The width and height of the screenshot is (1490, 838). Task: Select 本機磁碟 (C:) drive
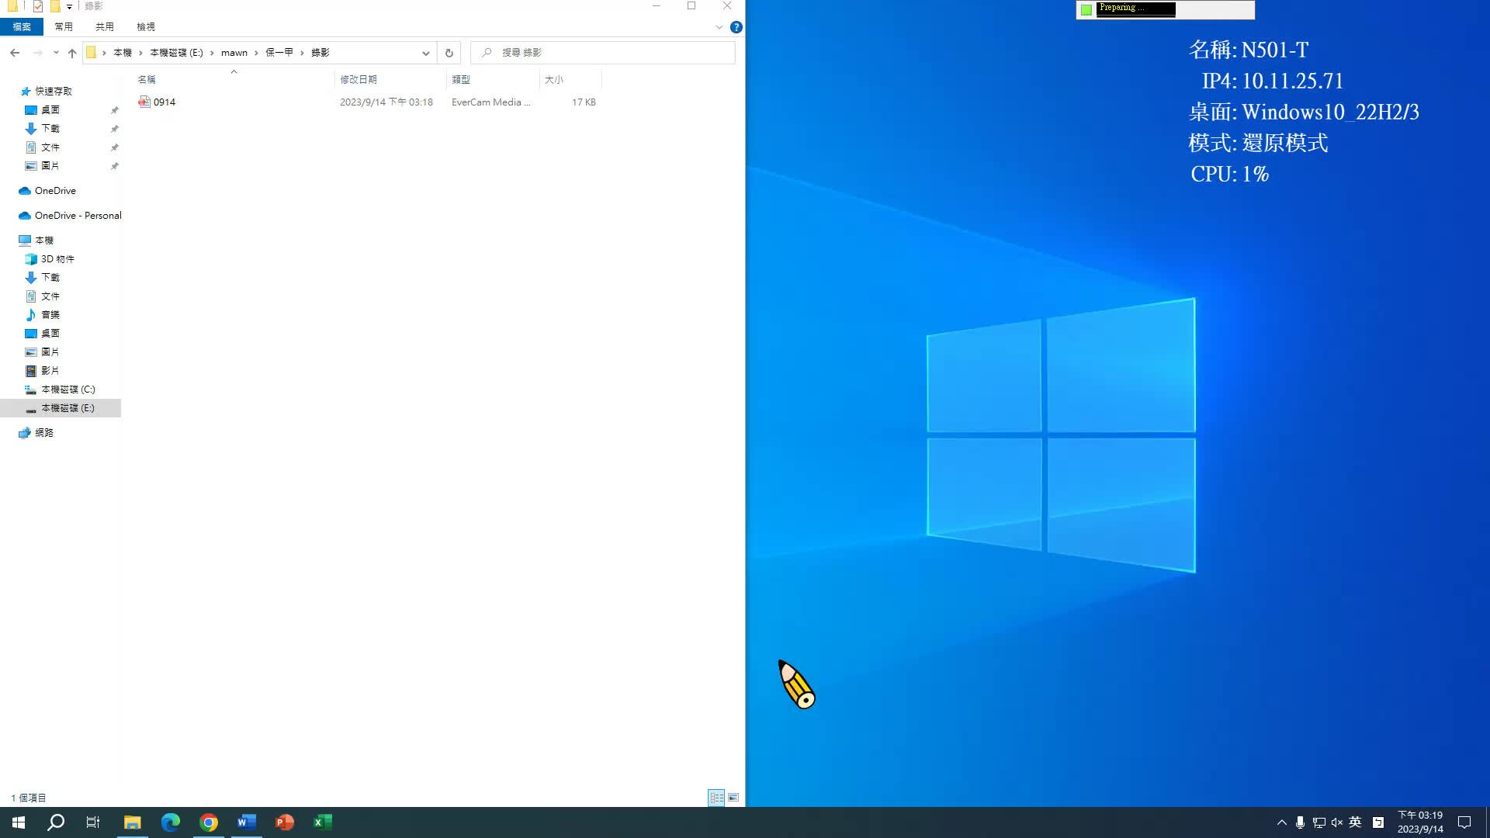pyautogui.click(x=68, y=390)
